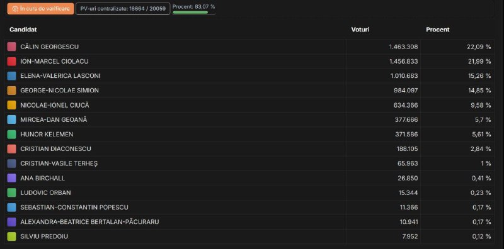Click the purple swatch beside Ana Birchall

point(11,178)
